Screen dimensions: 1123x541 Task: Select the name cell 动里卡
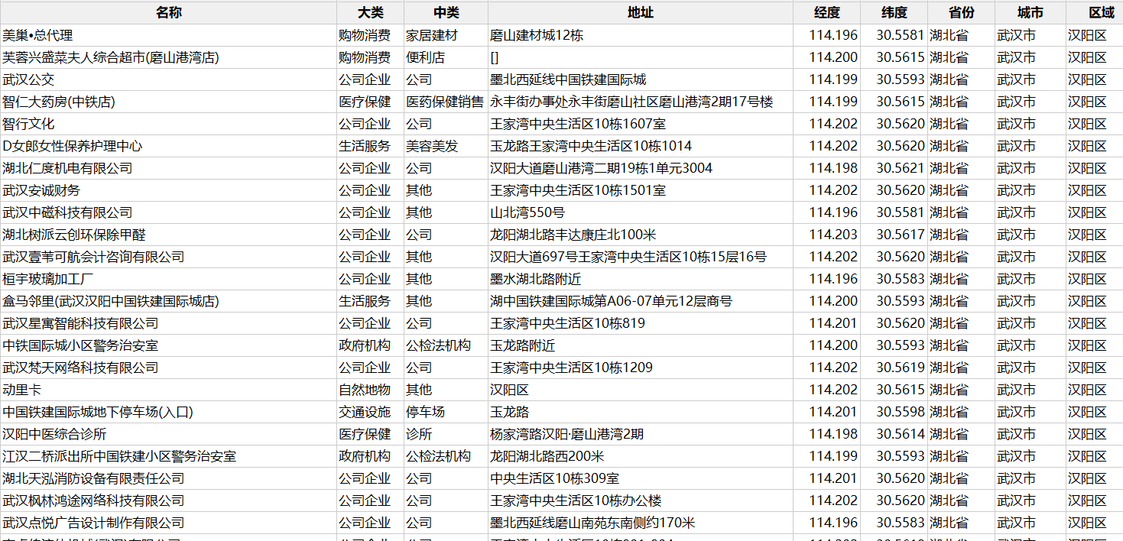point(168,390)
